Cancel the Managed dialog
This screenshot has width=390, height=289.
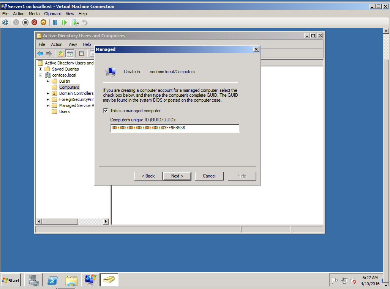(209, 176)
